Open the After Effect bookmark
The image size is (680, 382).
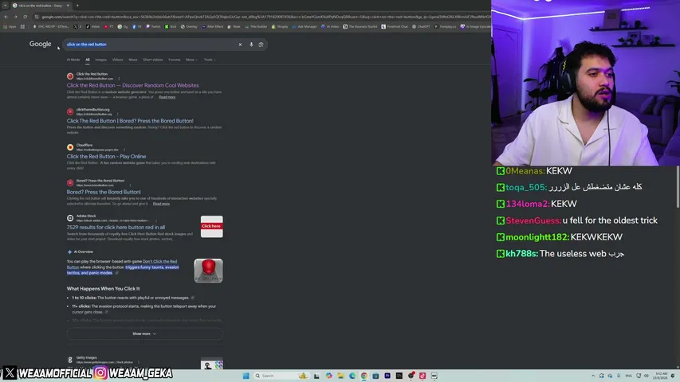tap(213, 26)
